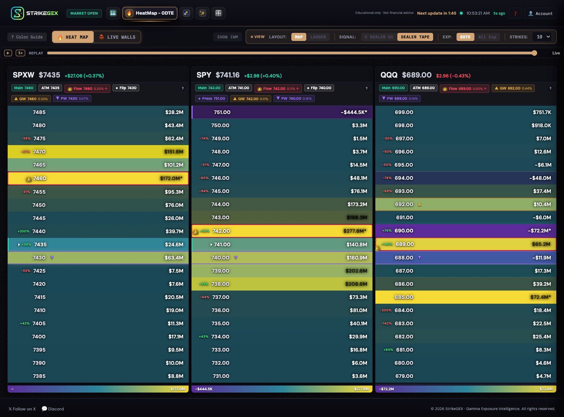Click the flame icon in HeatMap - 0DTE tab

(x=129, y=13)
